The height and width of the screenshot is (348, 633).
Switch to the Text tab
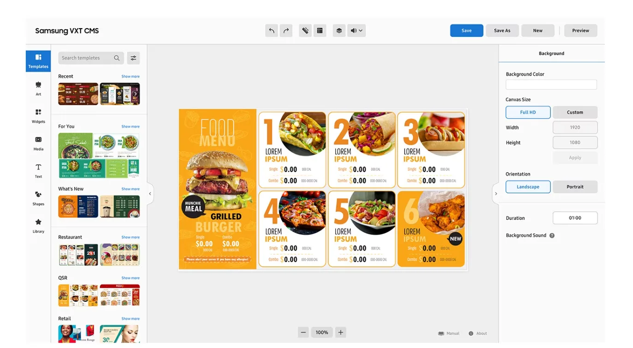click(x=38, y=170)
